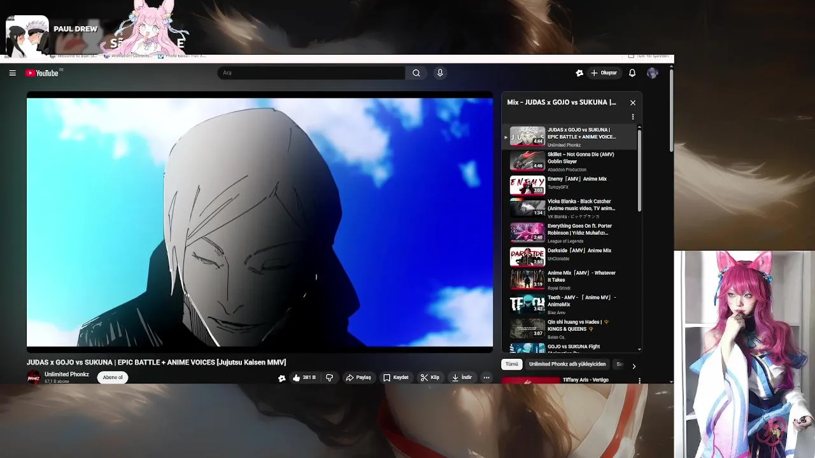815x458 pixels.
Task: Open Tiffany Aris - Vertigo recommended video
Action: (x=585, y=380)
